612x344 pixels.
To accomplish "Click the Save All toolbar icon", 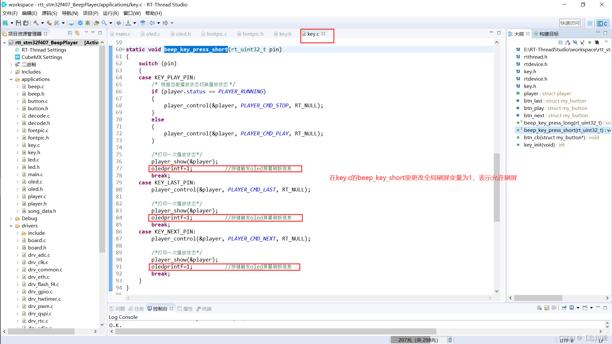I will [26, 23].
